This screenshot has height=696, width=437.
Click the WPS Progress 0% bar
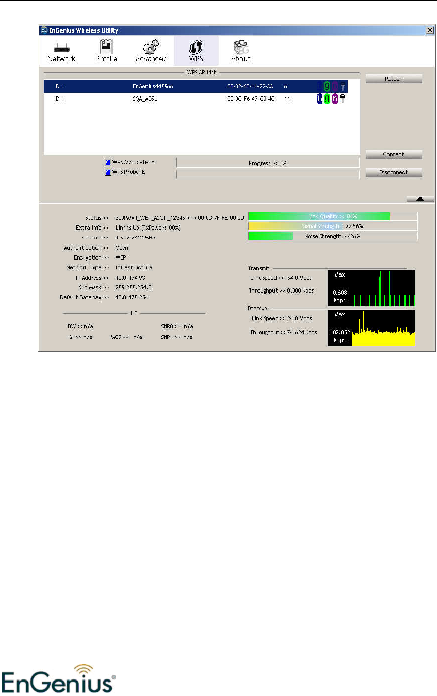(x=268, y=163)
